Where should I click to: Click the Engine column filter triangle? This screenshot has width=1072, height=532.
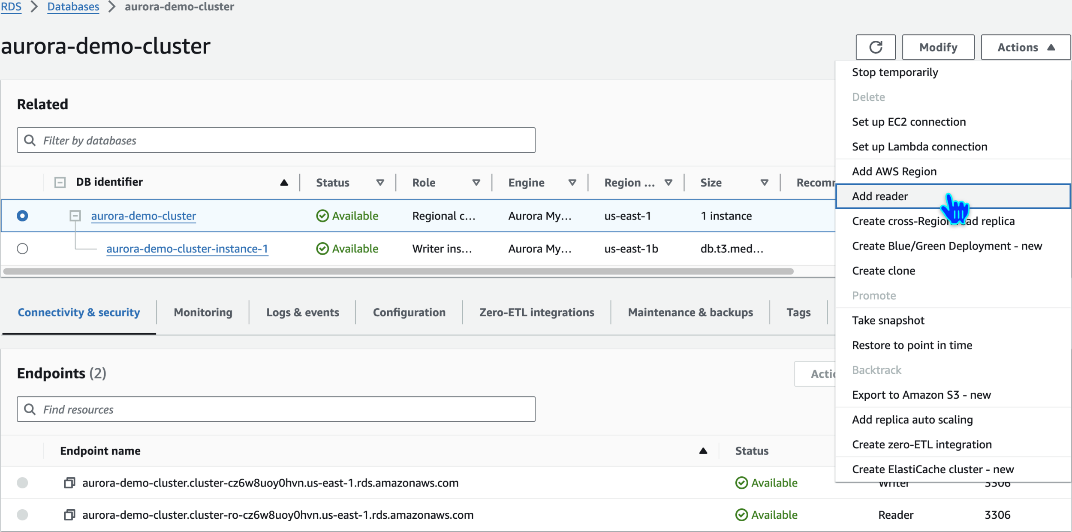[x=572, y=183]
